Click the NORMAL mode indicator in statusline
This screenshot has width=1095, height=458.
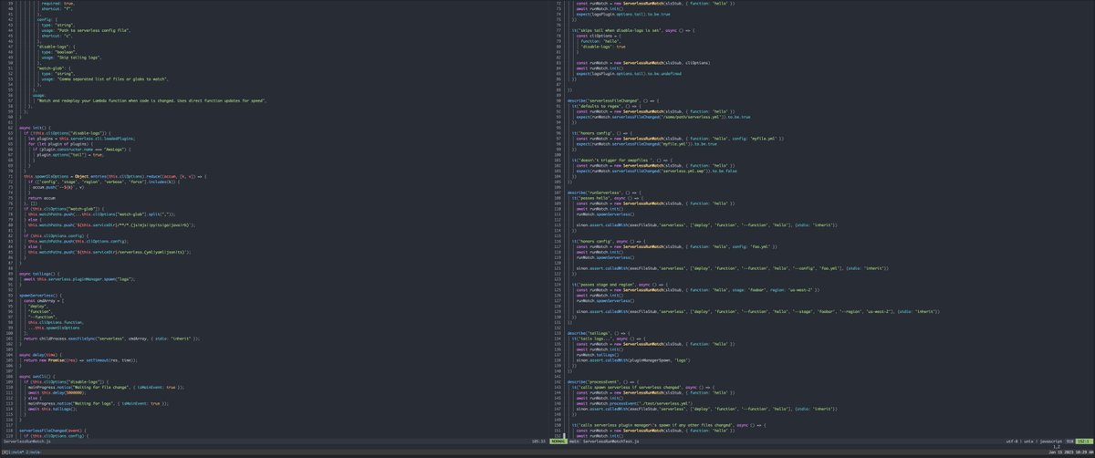tap(558, 441)
